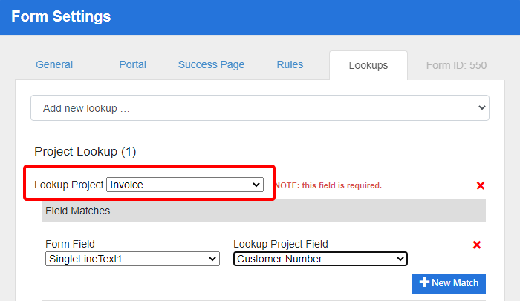Click the Project Lookup (1) heading
Viewport: 520px width, 301px height.
(85, 152)
